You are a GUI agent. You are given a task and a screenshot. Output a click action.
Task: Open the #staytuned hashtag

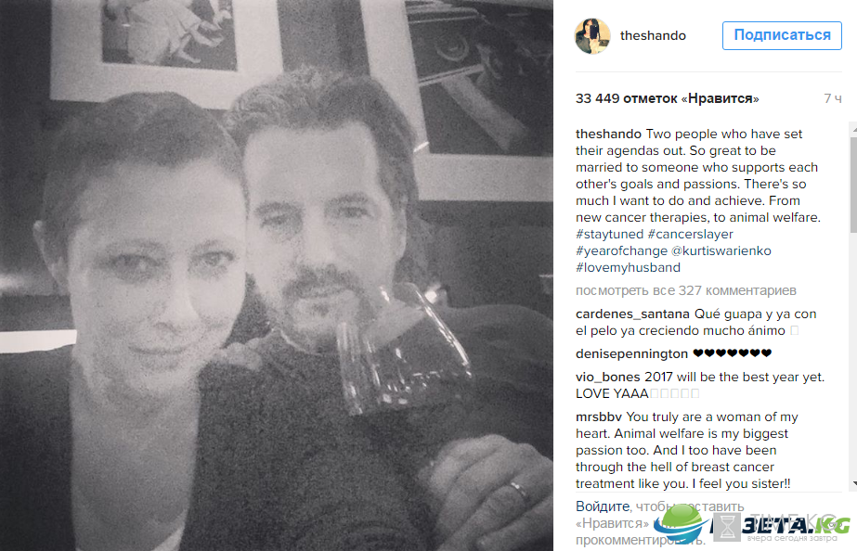(609, 235)
